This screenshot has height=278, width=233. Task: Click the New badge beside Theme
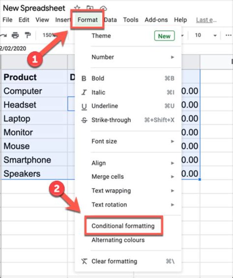[x=164, y=36]
